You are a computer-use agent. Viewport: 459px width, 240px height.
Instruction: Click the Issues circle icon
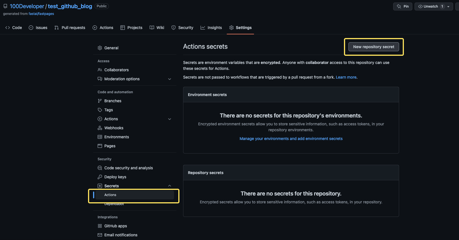pos(31,28)
